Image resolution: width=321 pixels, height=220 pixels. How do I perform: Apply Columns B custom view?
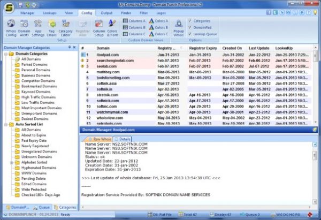pos(134,27)
